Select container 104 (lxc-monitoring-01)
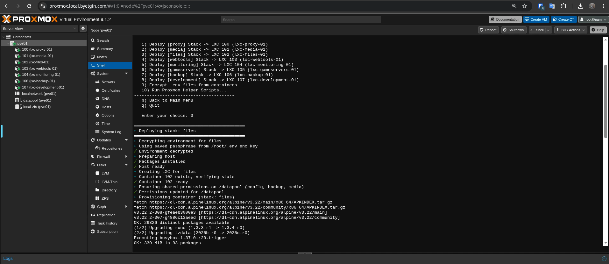Image resolution: width=609 pixels, height=264 pixels. tap(41, 75)
